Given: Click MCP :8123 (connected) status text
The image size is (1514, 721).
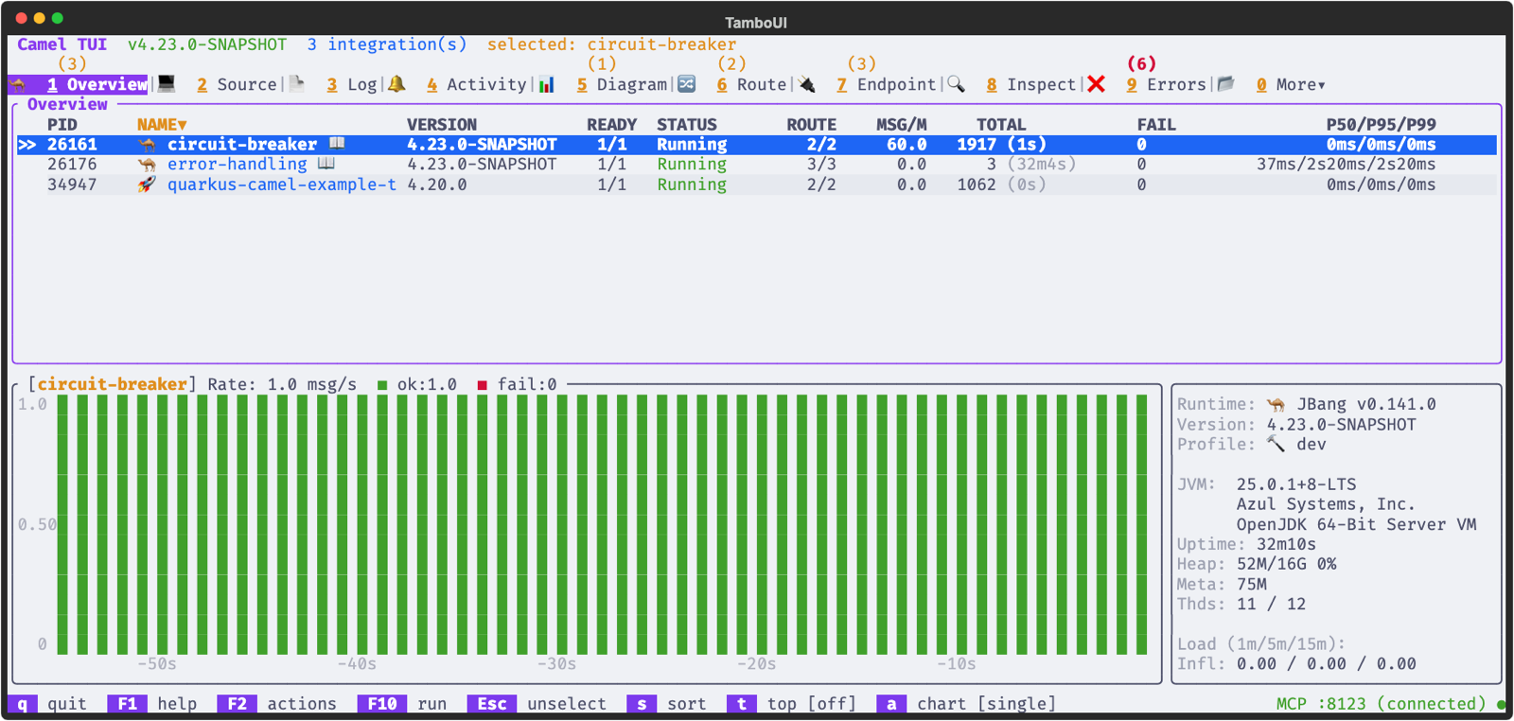Looking at the screenshot, I should click(x=1382, y=704).
